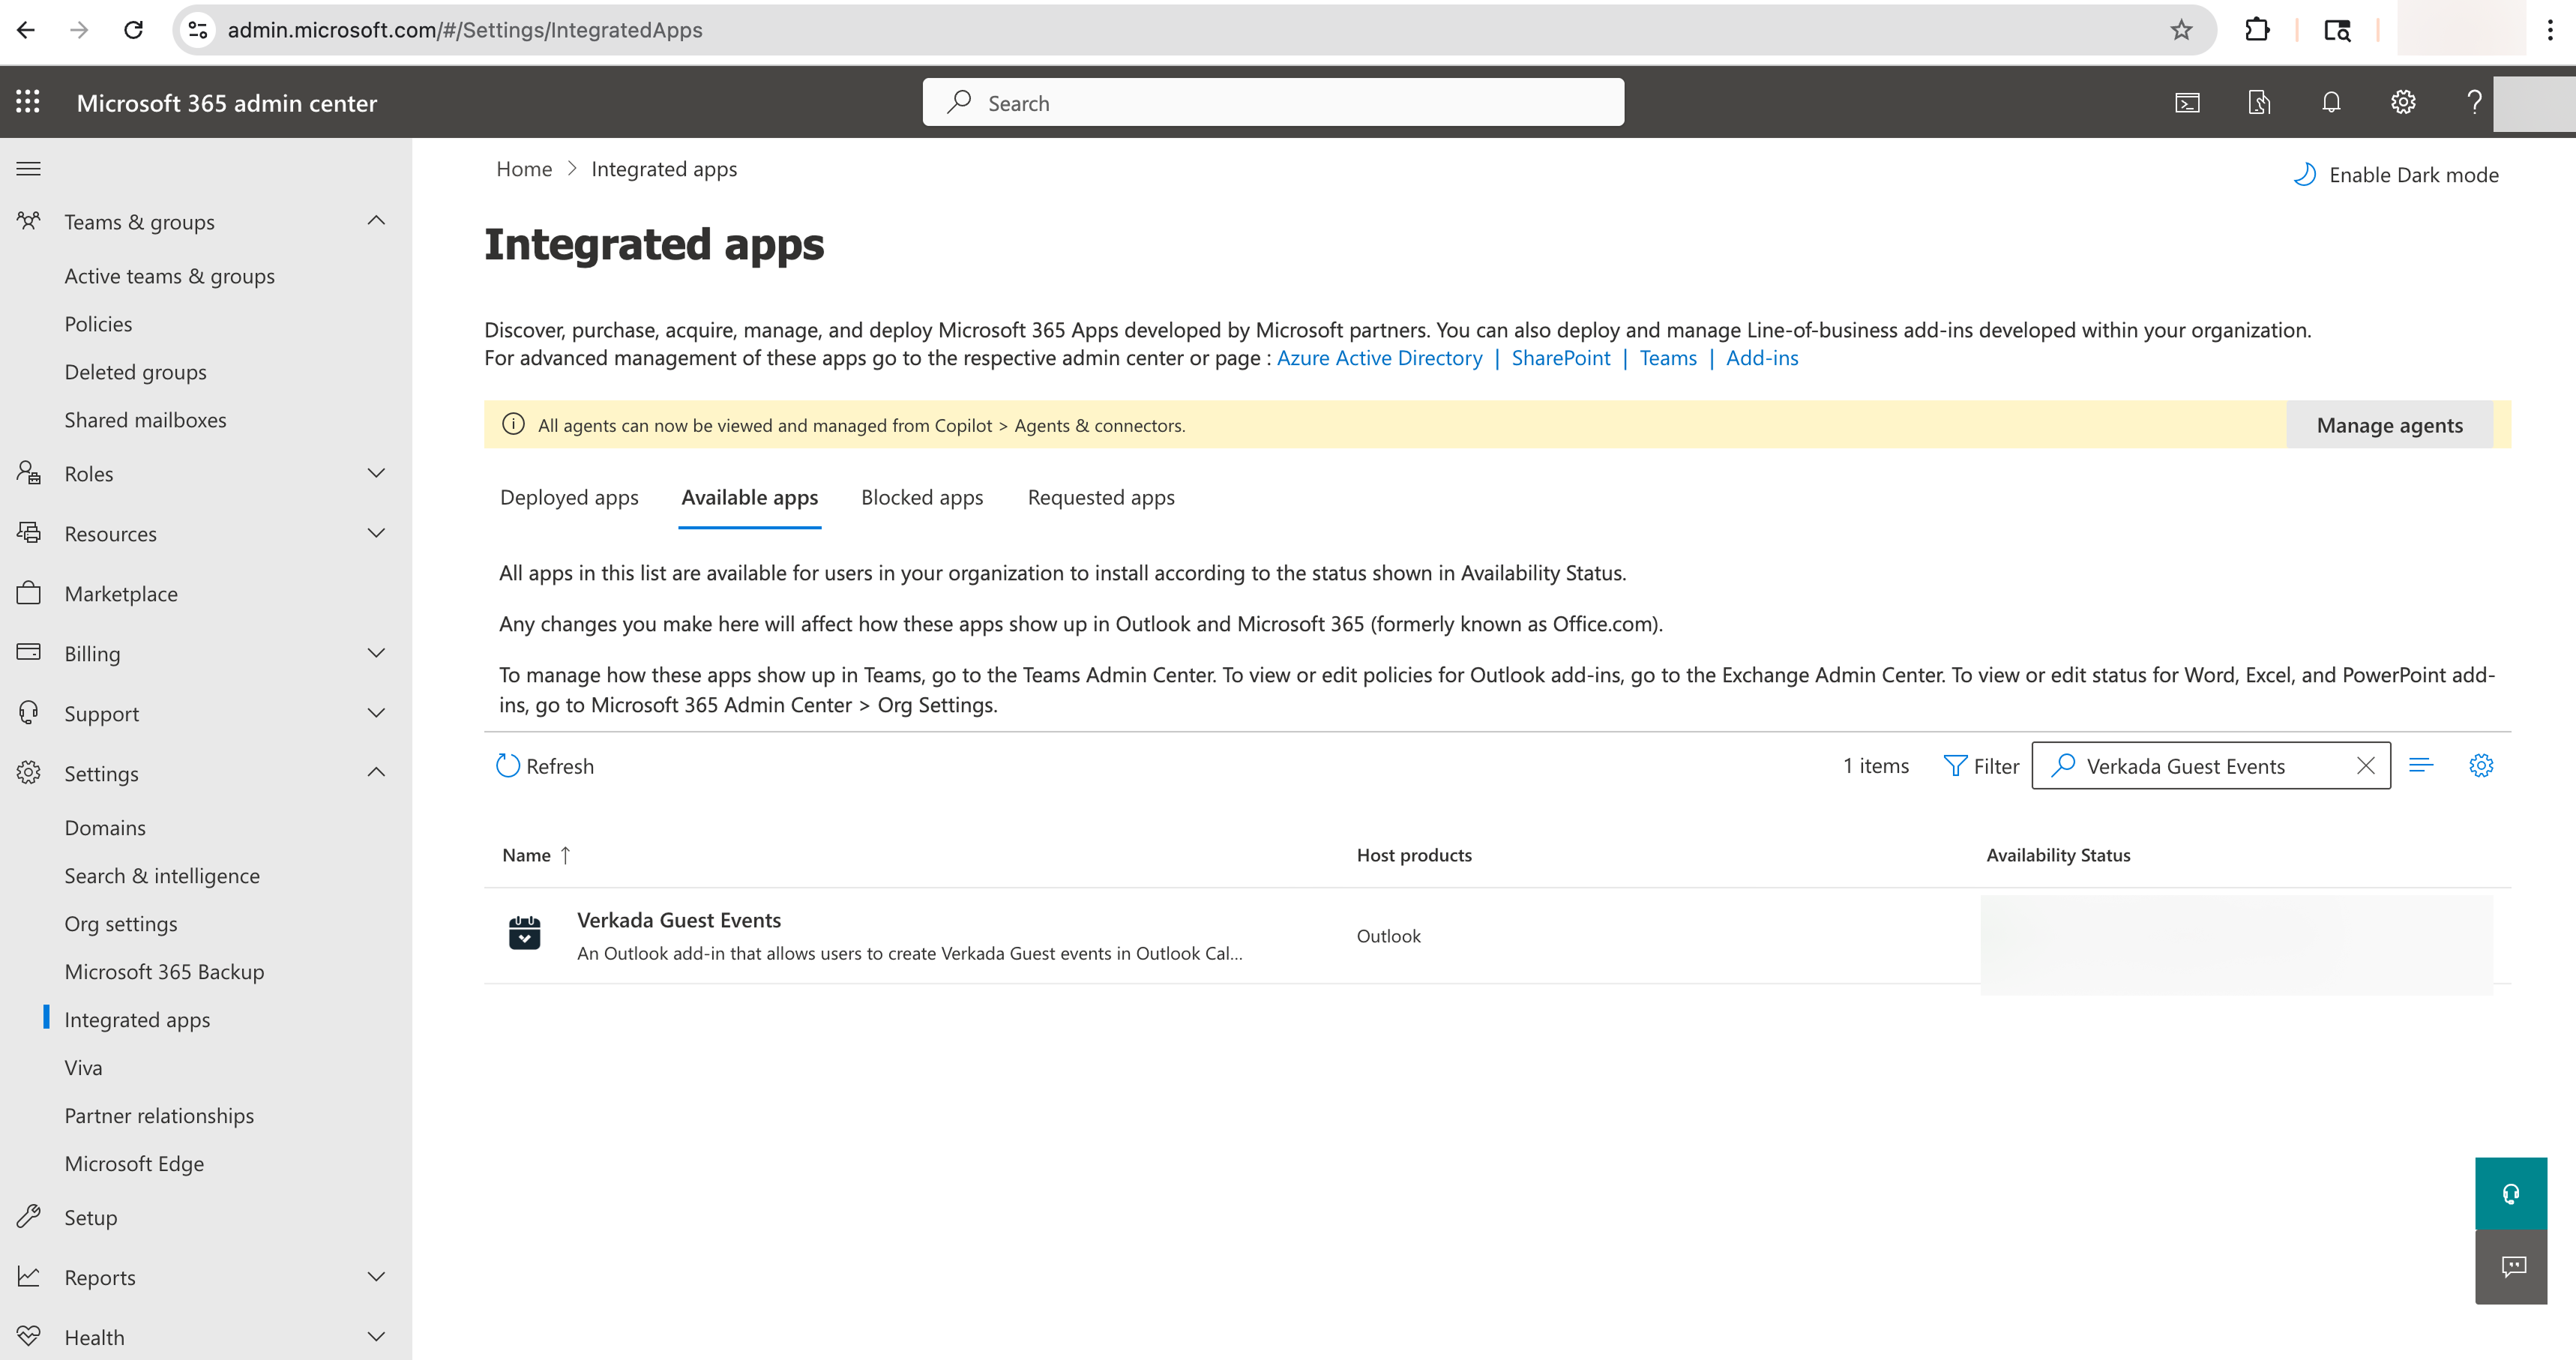Switch to the Deployed apps tab

[569, 498]
